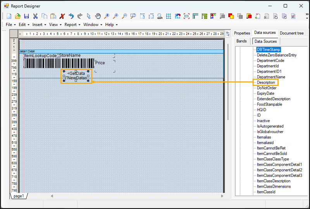Zoom in with the plus magnifier icon
Viewport: 310px width, 209px height.
115,16
